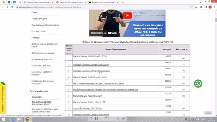
Task: Open Мультистанция Bowflex Xtreme 2 SE link
Action: point(89,102)
